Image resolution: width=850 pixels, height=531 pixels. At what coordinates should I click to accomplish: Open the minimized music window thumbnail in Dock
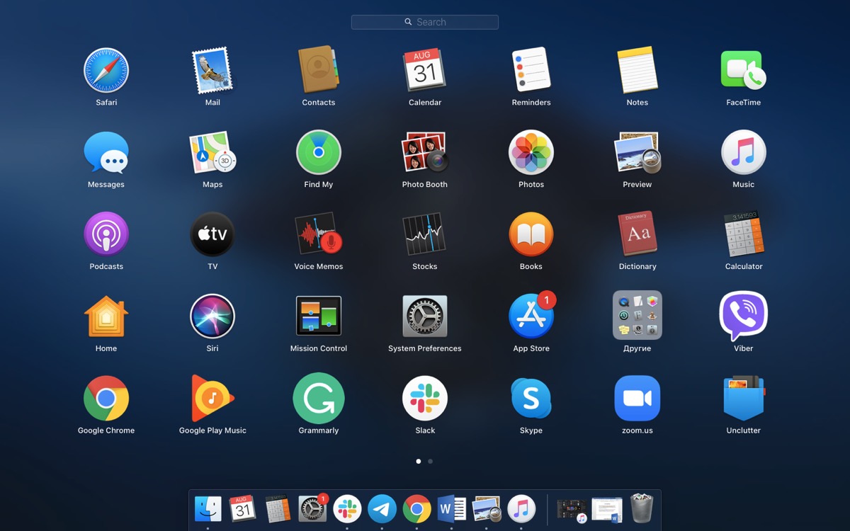click(572, 510)
